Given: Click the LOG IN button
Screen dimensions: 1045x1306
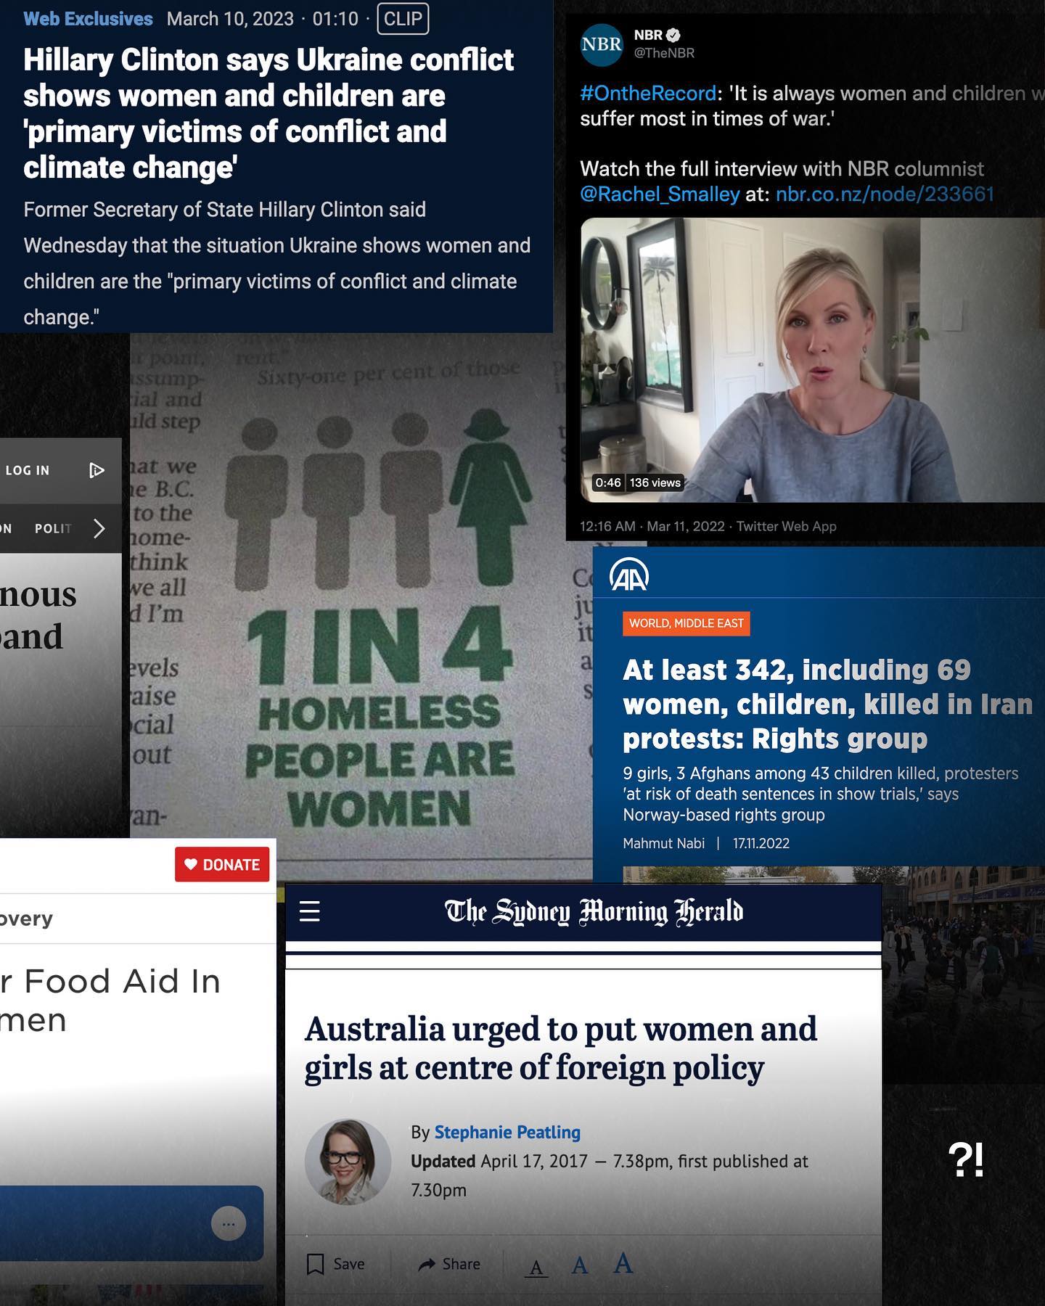Looking at the screenshot, I should pyautogui.click(x=28, y=471).
